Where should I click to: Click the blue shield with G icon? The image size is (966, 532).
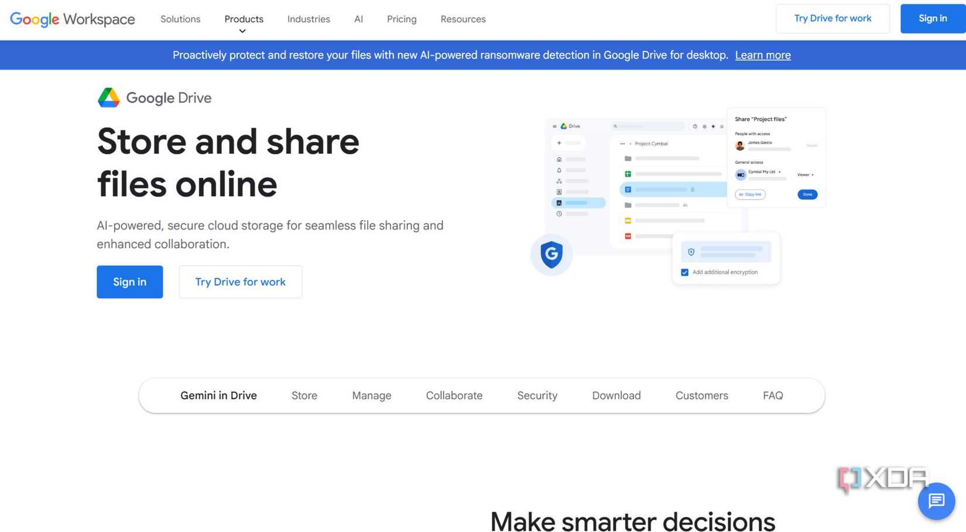[551, 255]
